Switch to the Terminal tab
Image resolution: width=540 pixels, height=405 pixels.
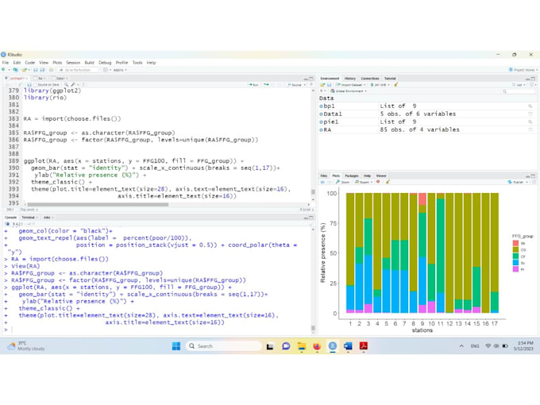point(29,218)
